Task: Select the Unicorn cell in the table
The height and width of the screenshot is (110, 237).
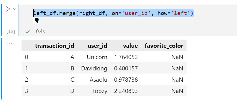Action: (x=97, y=57)
